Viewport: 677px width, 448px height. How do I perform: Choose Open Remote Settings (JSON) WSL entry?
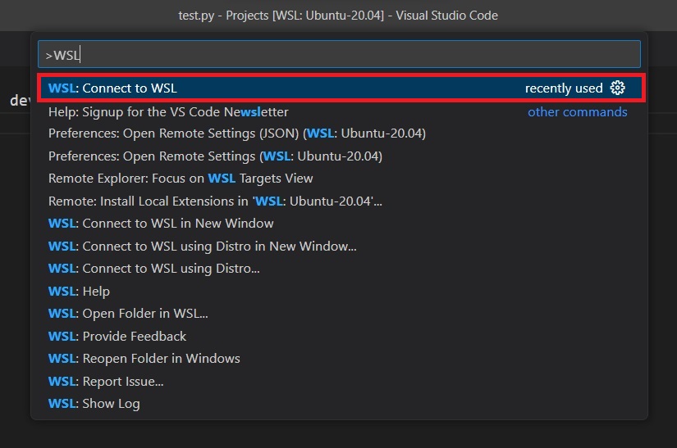pos(339,133)
